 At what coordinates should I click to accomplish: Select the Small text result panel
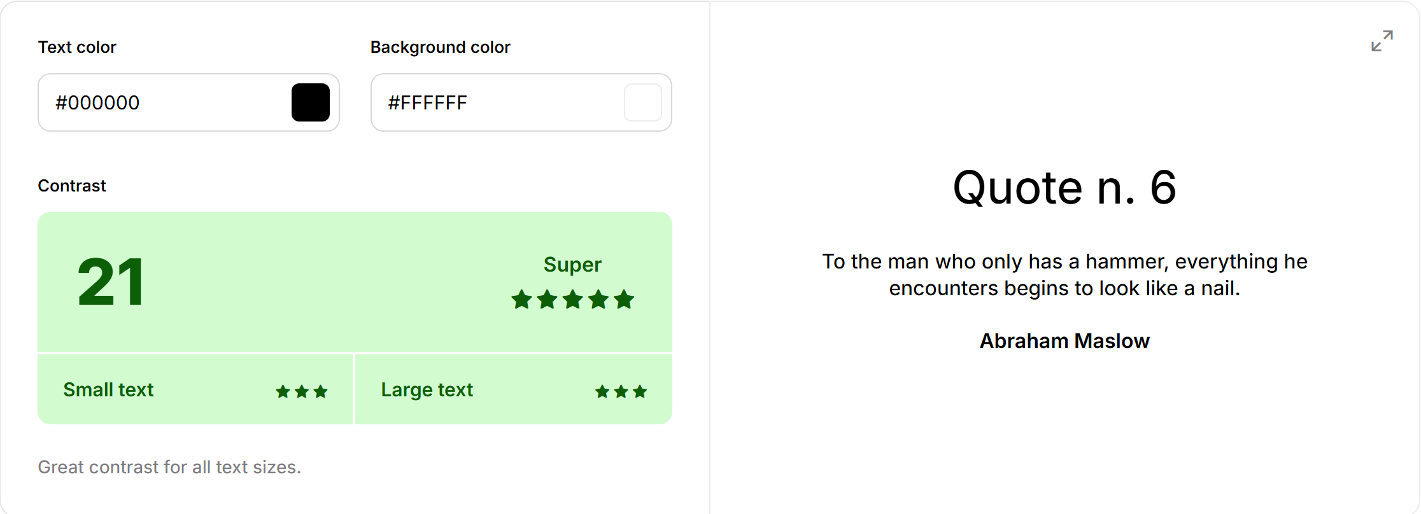coord(195,389)
